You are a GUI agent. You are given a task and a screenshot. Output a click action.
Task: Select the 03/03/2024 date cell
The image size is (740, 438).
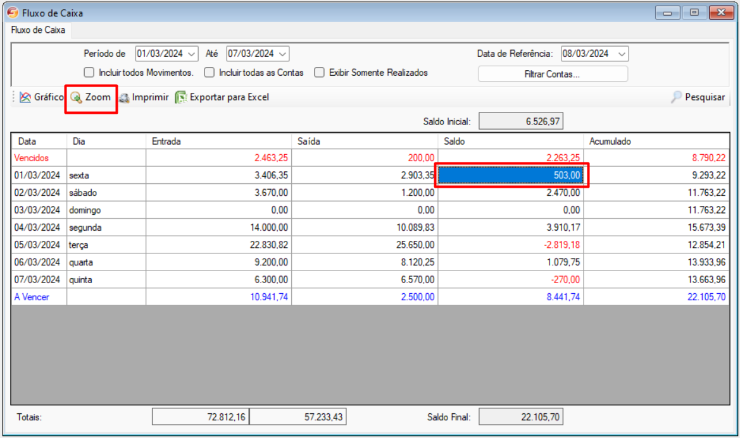39,210
